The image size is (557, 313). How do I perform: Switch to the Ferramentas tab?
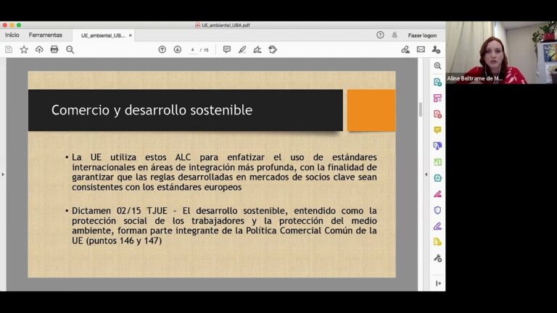coord(46,35)
